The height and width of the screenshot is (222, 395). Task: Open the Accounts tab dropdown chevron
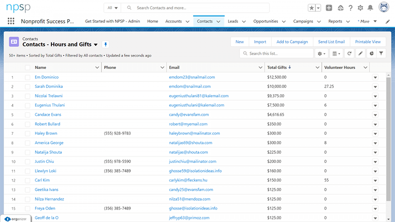[x=188, y=22]
